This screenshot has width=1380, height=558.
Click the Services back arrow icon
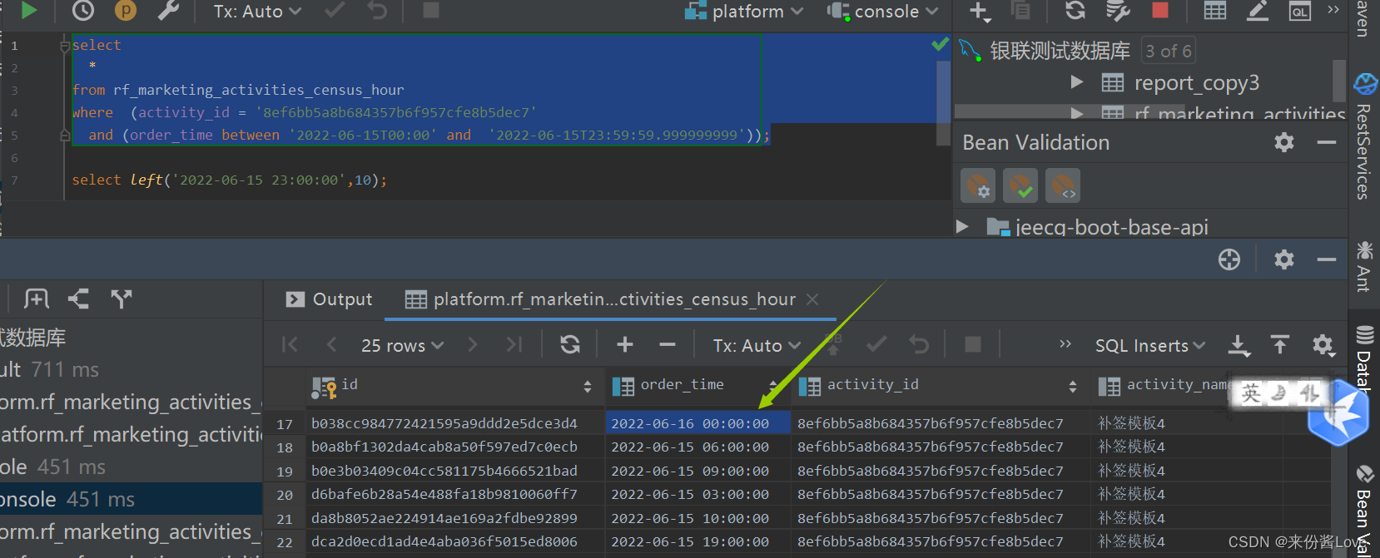78,299
